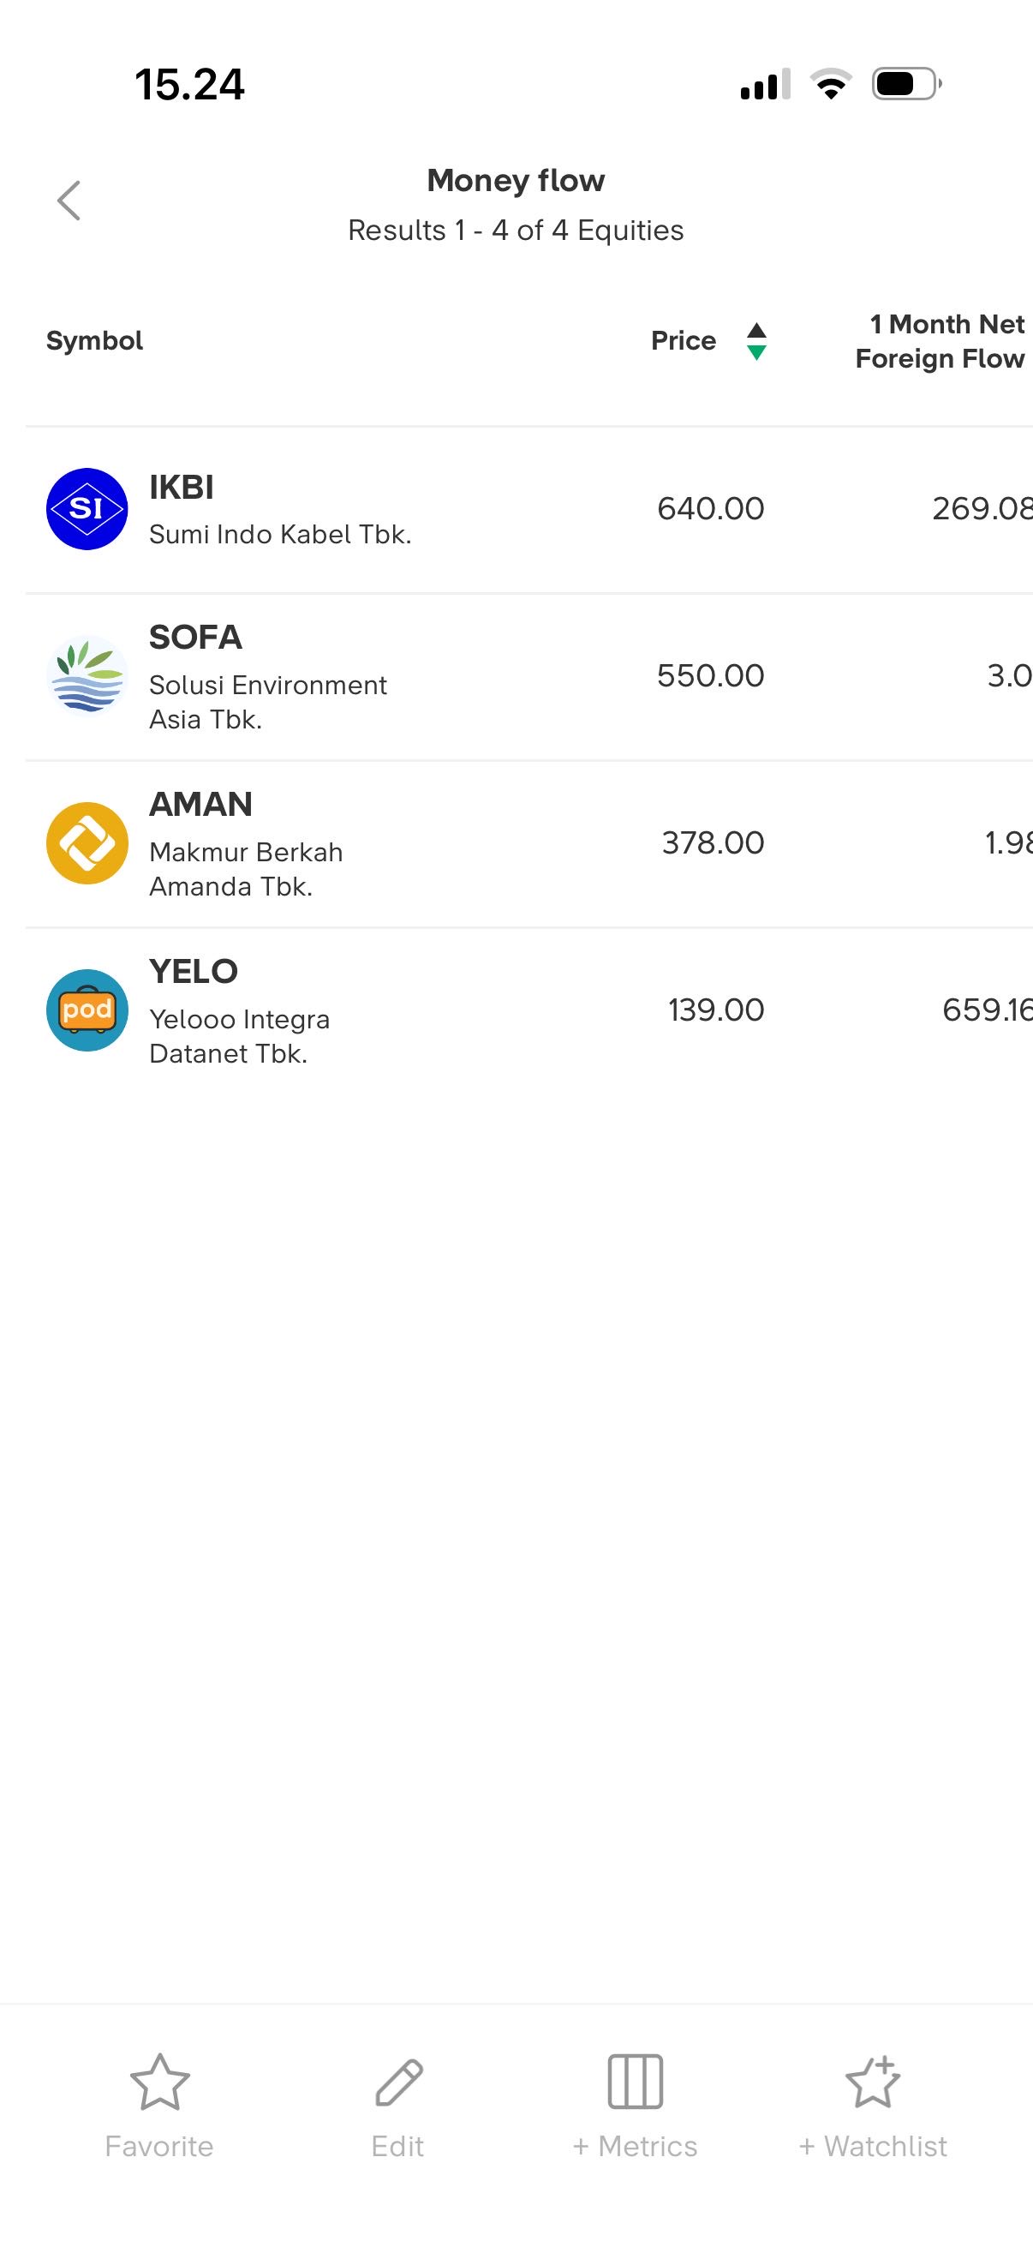
Task: Sort by 1 Month Net Foreign Flow
Action: [940, 341]
